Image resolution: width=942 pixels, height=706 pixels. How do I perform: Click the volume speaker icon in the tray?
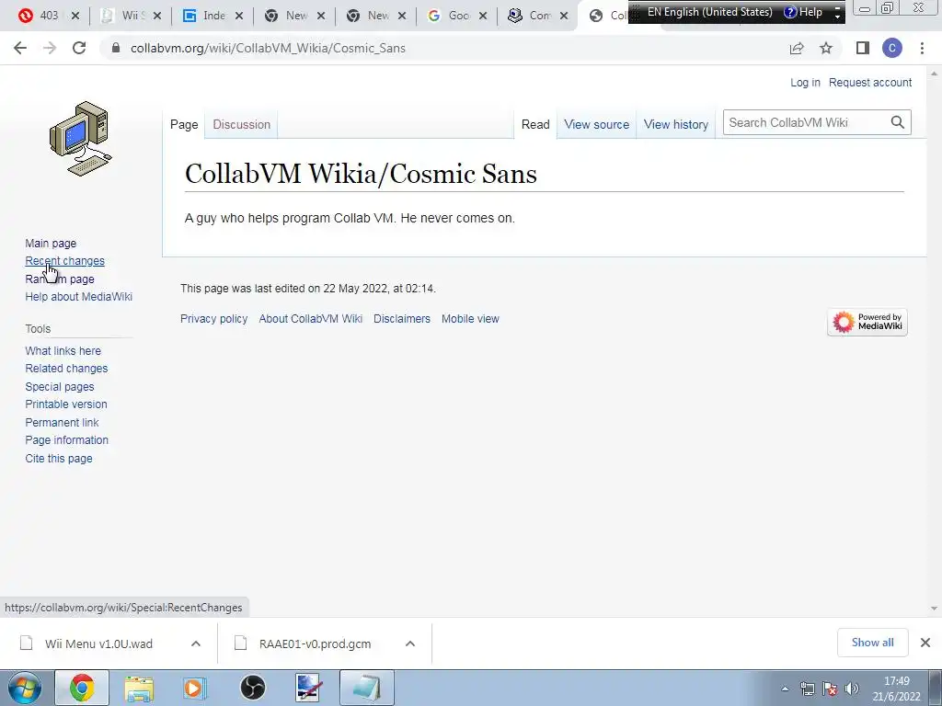click(851, 689)
